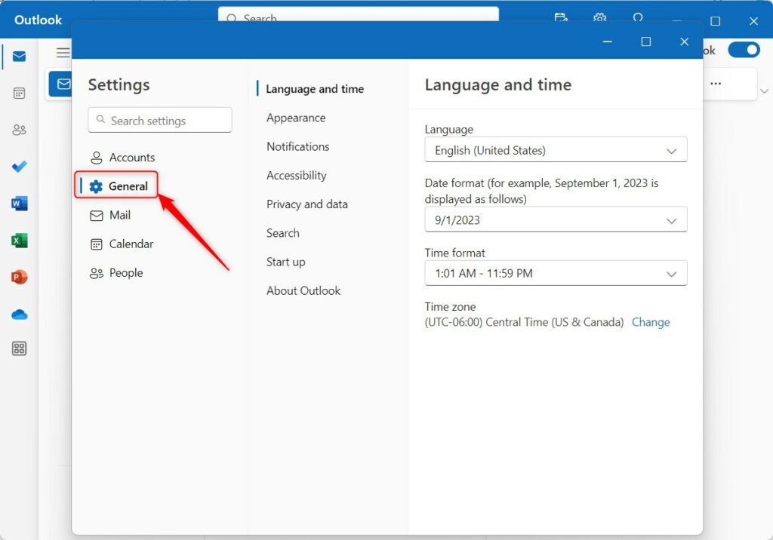Switch to the Appearance settings section
The height and width of the screenshot is (540, 773).
(296, 118)
